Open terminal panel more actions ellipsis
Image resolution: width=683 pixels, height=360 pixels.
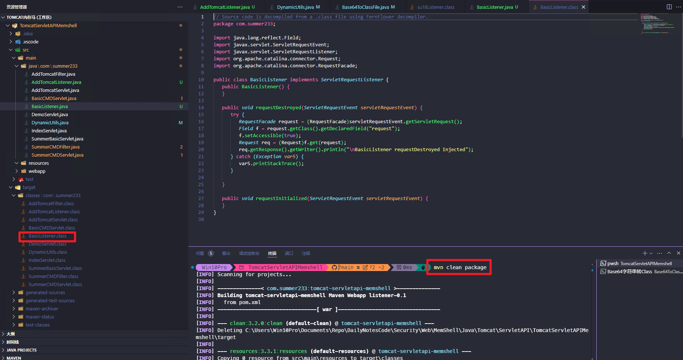[x=659, y=253]
